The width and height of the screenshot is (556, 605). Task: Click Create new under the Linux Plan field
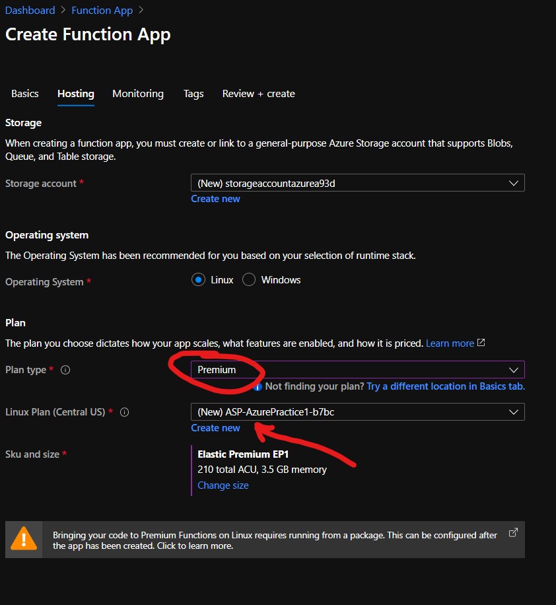coord(215,427)
